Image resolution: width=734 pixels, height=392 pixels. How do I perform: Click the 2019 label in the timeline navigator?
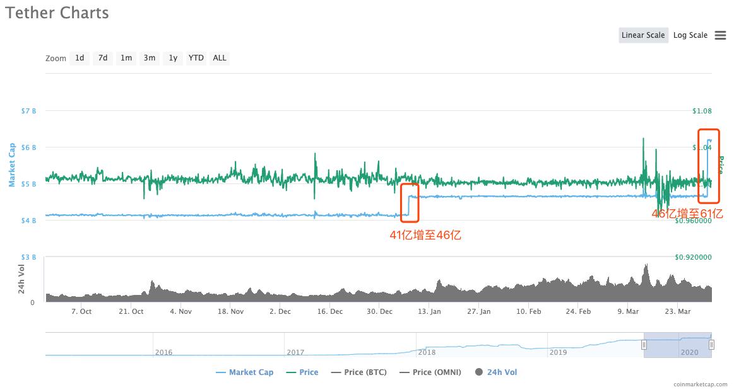click(x=558, y=352)
